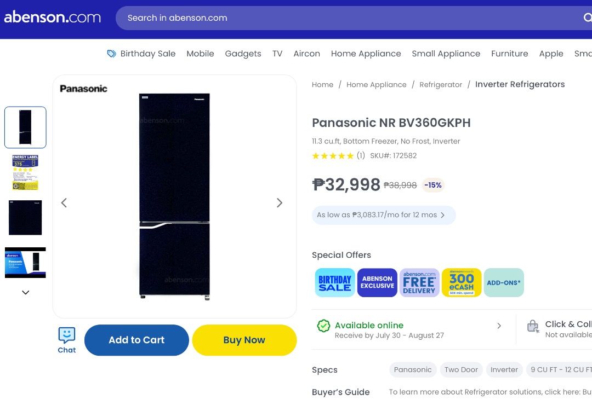This screenshot has width=592, height=400.
Task: Expand more image thumbnails with down chevron
Action: click(25, 292)
